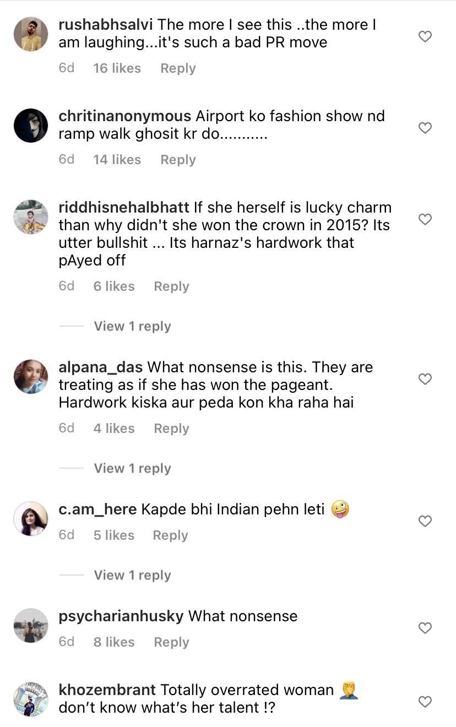Heart the comment by alpana_das
This screenshot has width=456, height=727.
click(425, 379)
